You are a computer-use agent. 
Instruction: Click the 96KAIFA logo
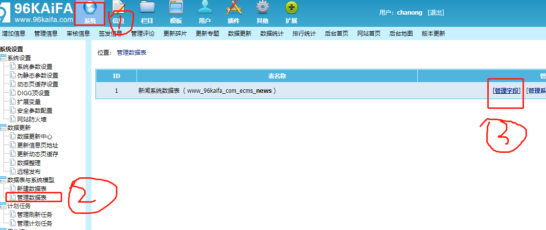pos(37,12)
